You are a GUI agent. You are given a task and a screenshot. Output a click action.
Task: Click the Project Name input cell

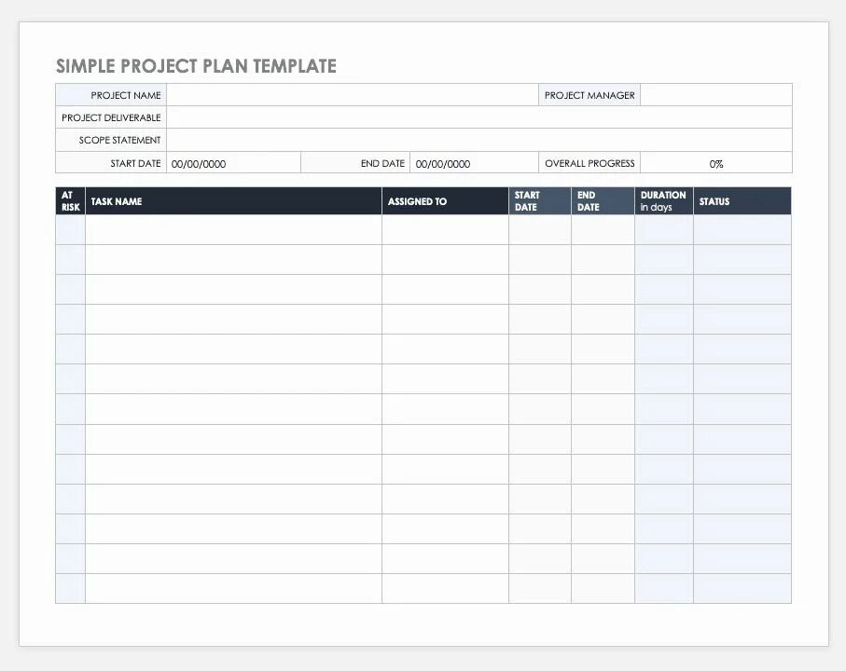pos(353,95)
